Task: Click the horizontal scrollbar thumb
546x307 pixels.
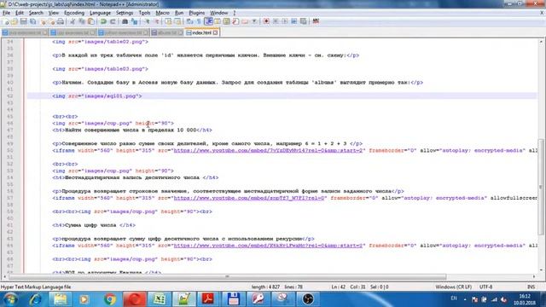Action: point(228,276)
